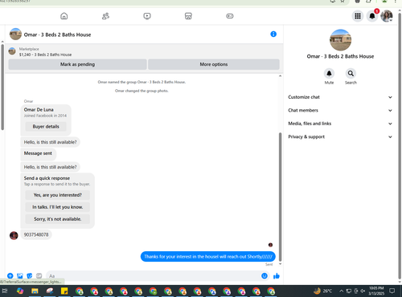Click the "Message sent" bubble
The height and width of the screenshot is (297, 402).
click(38, 153)
